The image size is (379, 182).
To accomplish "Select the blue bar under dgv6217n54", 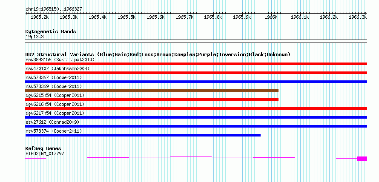I will click(196, 117).
